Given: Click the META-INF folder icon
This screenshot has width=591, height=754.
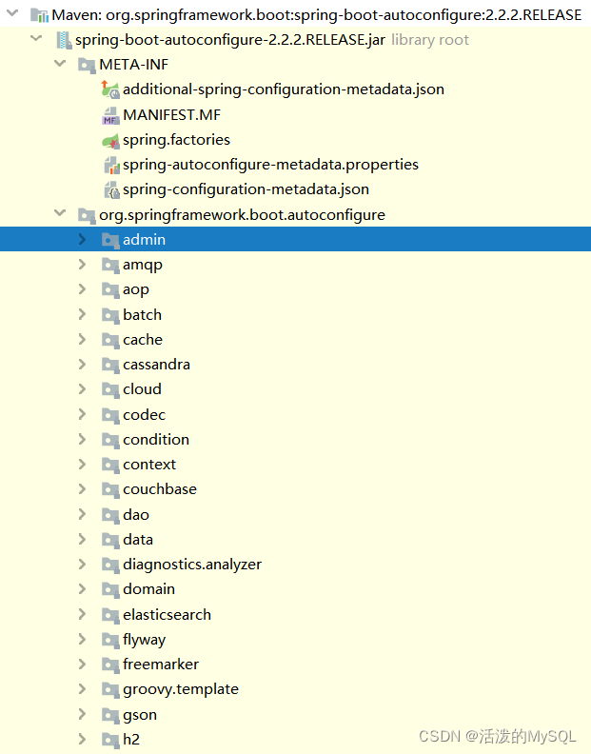Looking at the screenshot, I should (87, 65).
